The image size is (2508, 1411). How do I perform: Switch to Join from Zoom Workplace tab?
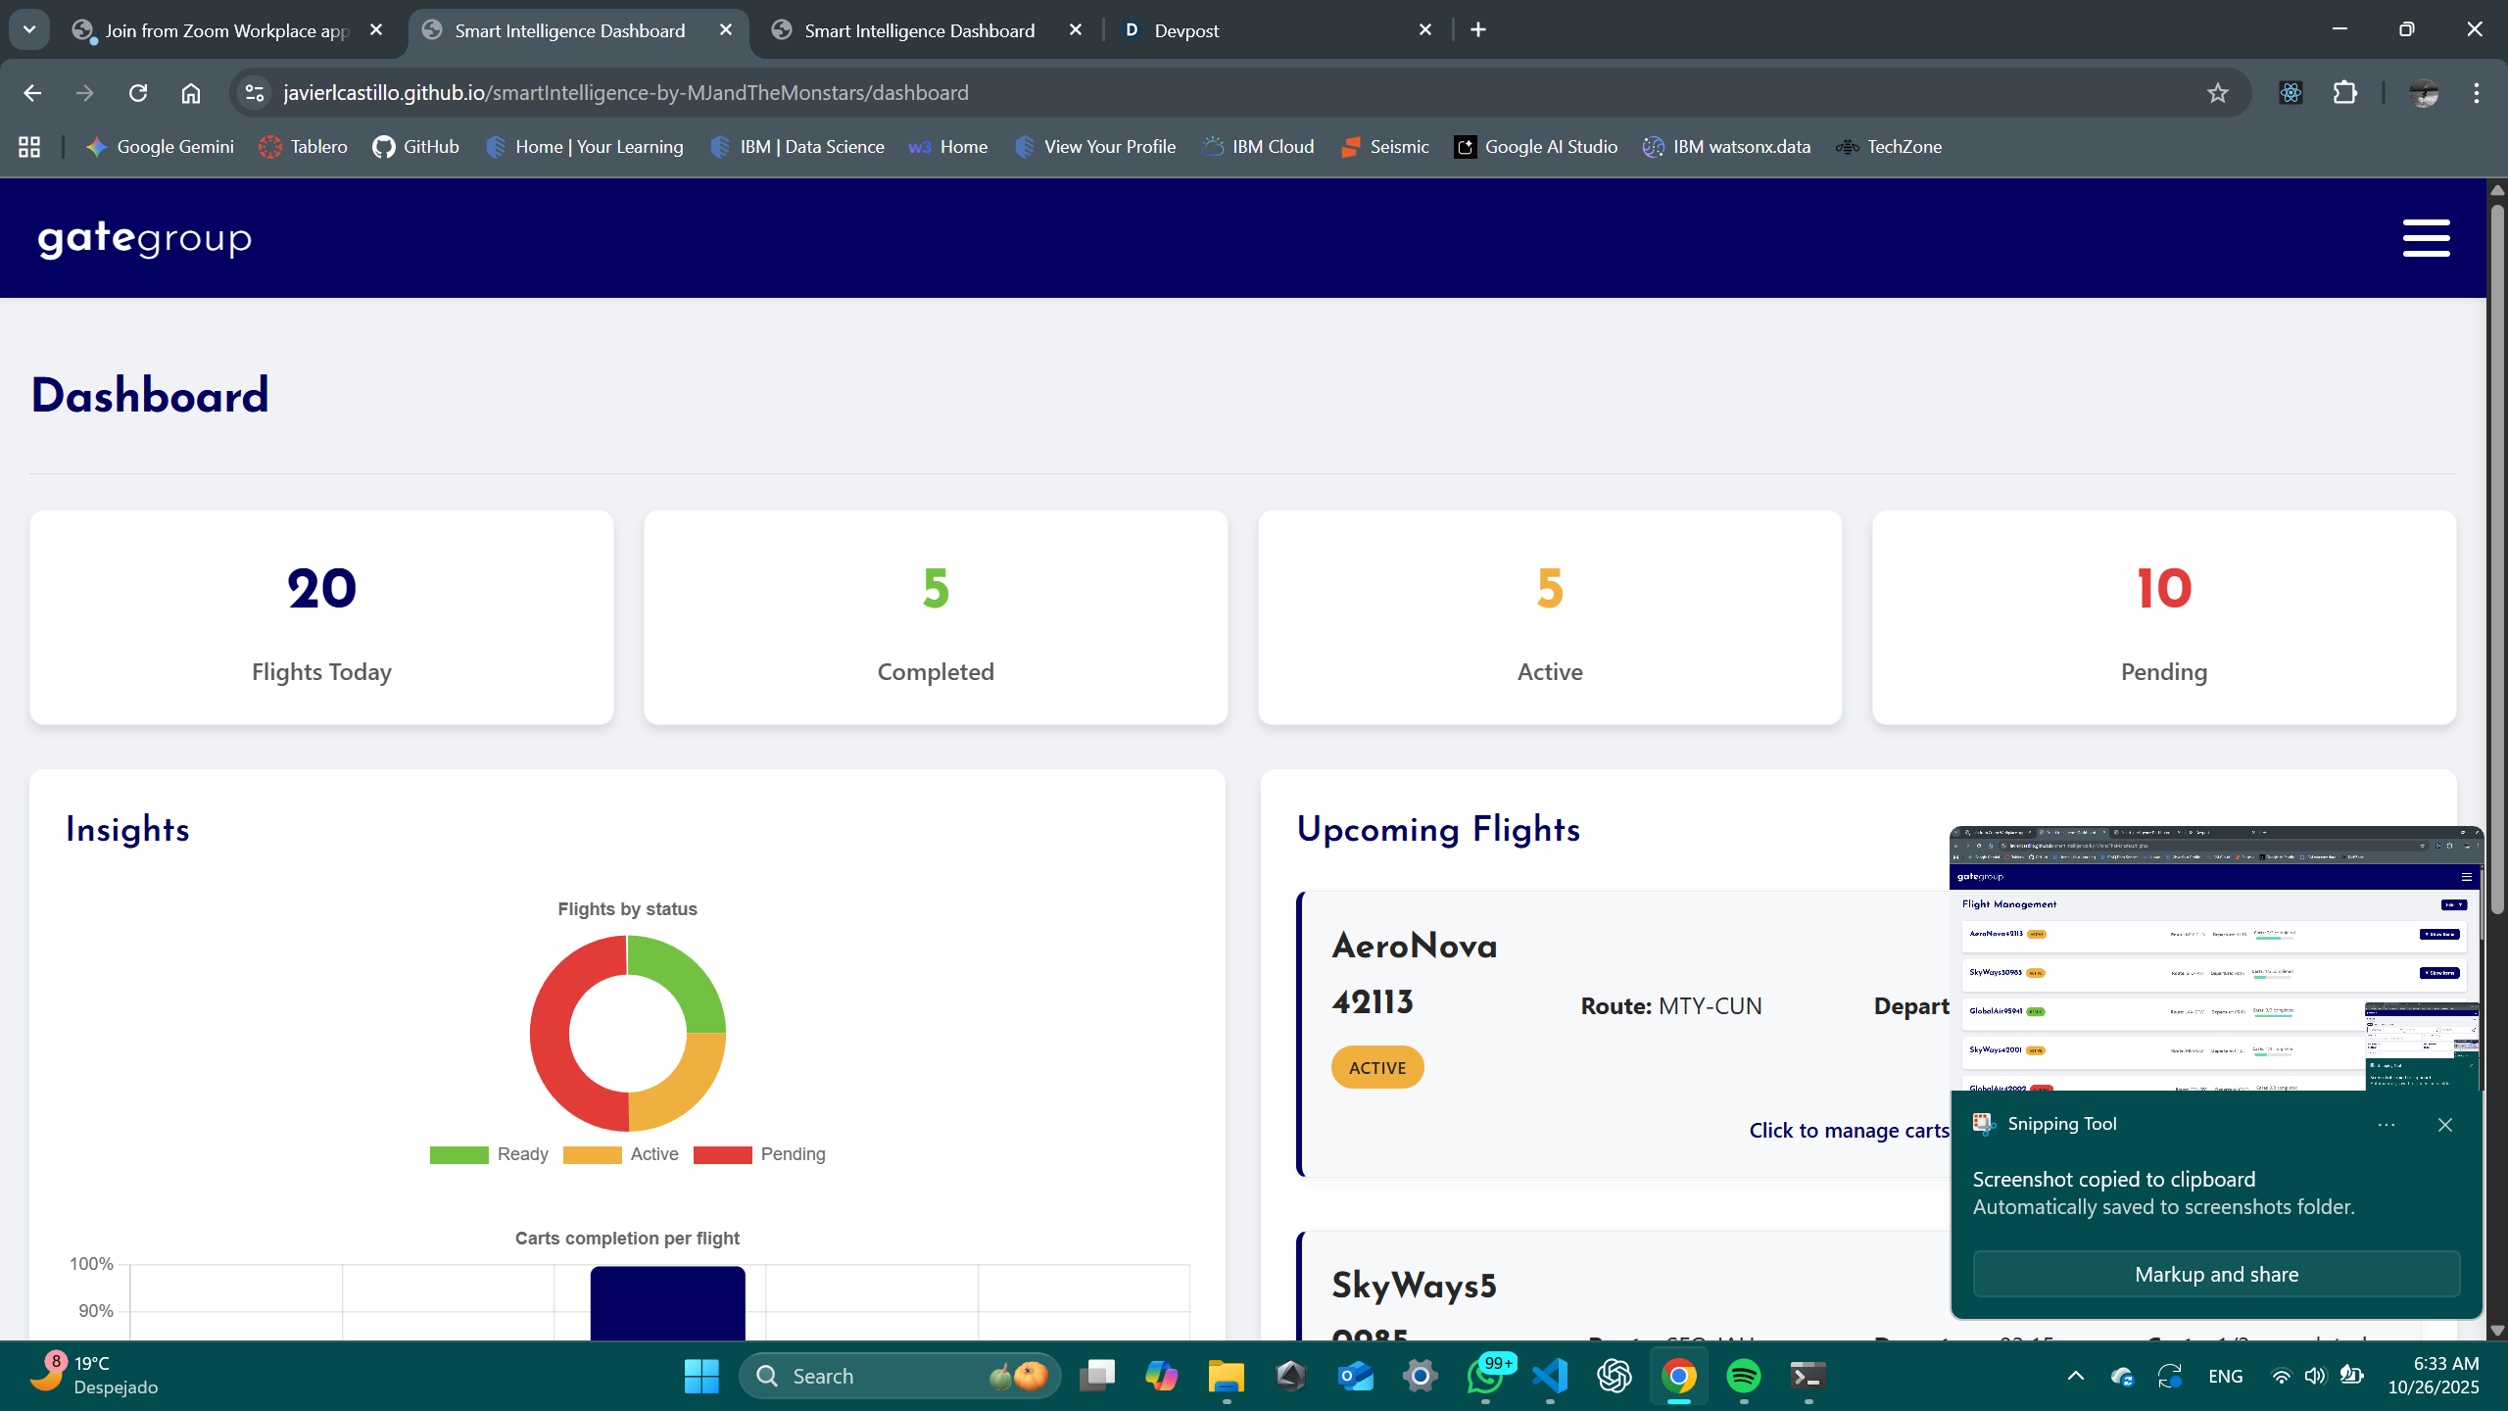point(225,30)
